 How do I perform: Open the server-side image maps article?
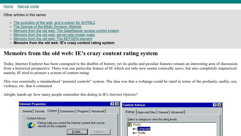[x=54, y=35]
